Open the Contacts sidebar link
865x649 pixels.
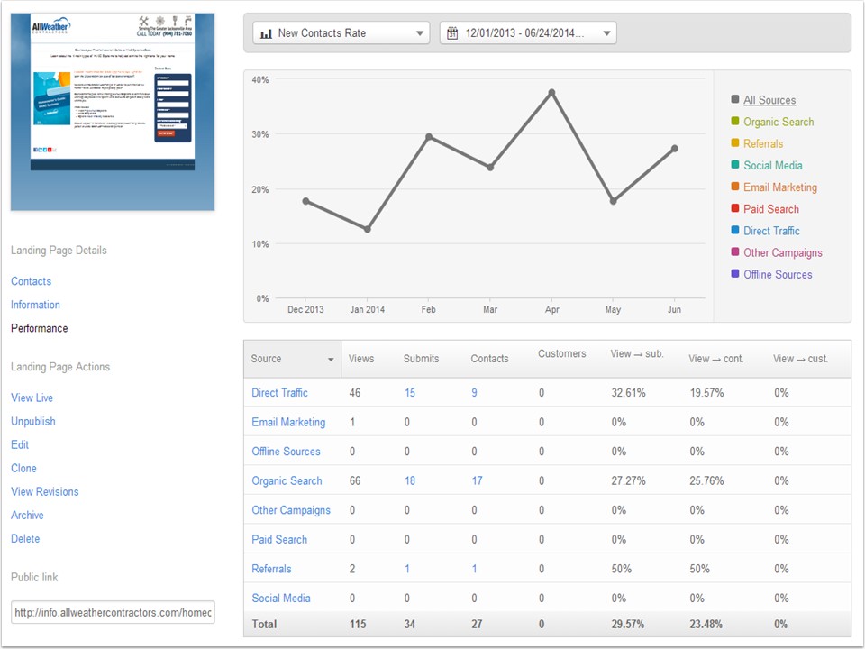[x=31, y=281]
